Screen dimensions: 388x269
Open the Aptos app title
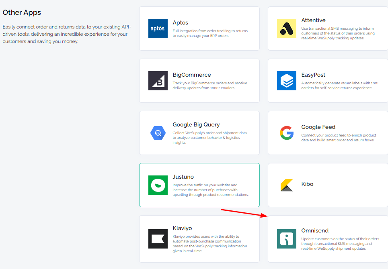pyautogui.click(x=181, y=22)
